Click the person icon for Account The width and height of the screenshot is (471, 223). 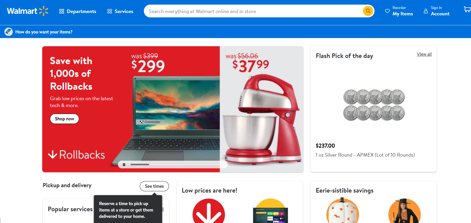(x=426, y=11)
